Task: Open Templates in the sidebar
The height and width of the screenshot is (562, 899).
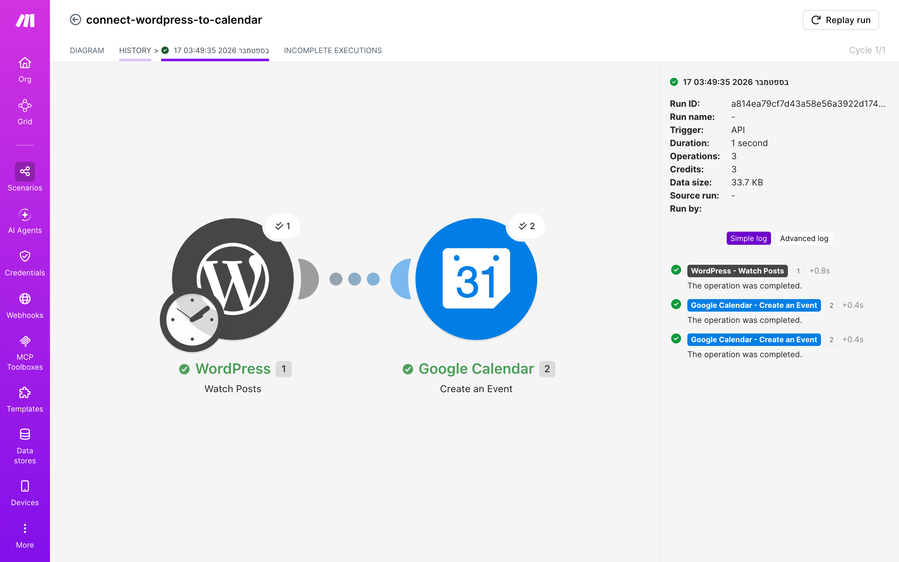Action: 25,399
